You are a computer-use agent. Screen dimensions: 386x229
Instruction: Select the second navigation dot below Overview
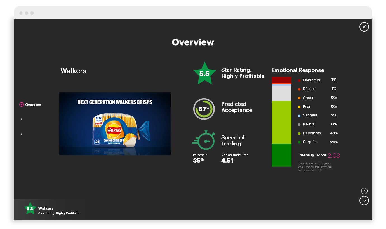22,120
